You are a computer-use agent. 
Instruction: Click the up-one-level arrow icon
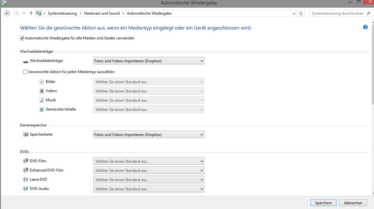click(31, 13)
